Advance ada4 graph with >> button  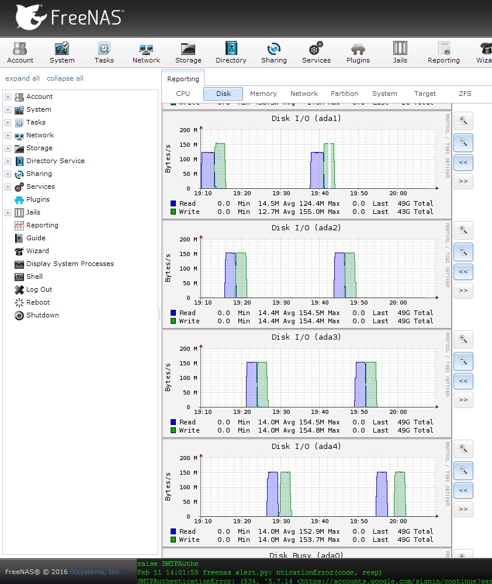(x=463, y=509)
